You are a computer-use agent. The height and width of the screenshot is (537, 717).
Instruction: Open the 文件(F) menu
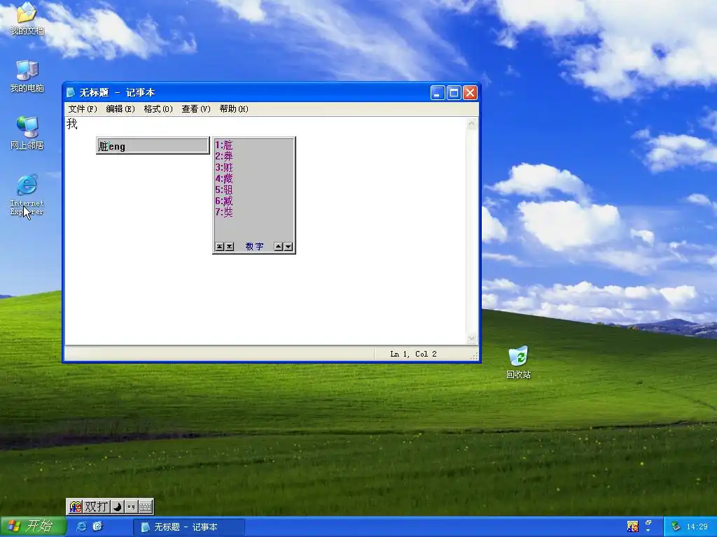click(x=83, y=108)
